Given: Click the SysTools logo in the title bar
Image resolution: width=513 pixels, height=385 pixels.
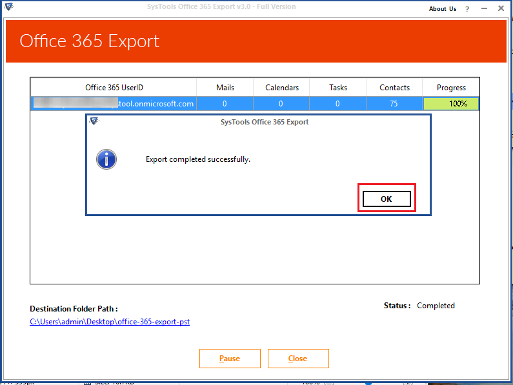Looking at the screenshot, I should coord(9,6).
